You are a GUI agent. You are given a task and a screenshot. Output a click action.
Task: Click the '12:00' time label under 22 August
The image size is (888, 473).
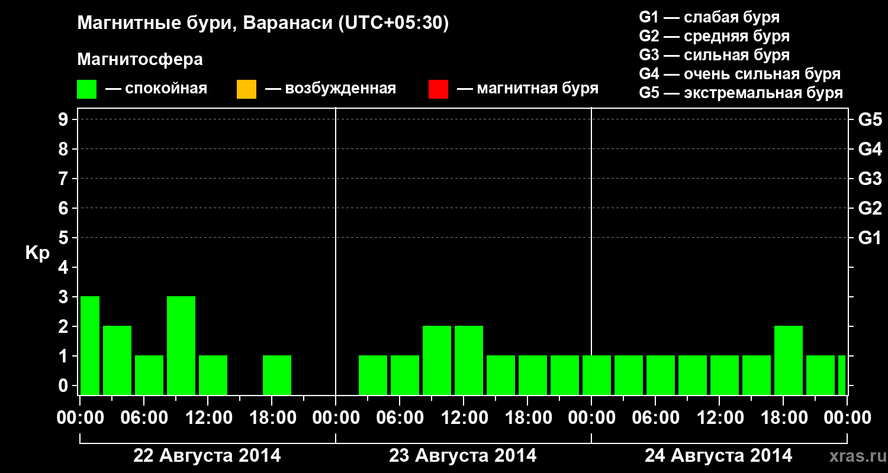[x=208, y=418]
